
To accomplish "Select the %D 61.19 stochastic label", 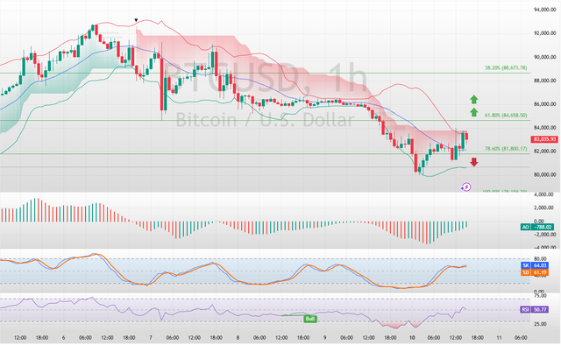I will [x=535, y=272].
